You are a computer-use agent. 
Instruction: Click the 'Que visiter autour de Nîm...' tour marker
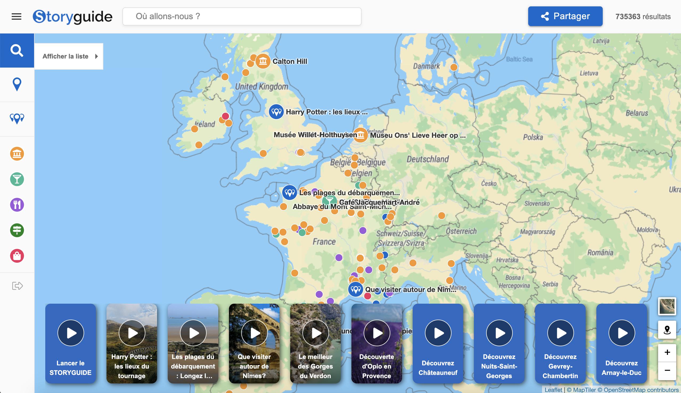[x=355, y=290]
